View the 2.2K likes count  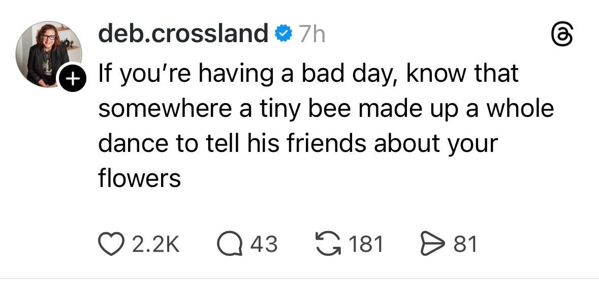155,244
